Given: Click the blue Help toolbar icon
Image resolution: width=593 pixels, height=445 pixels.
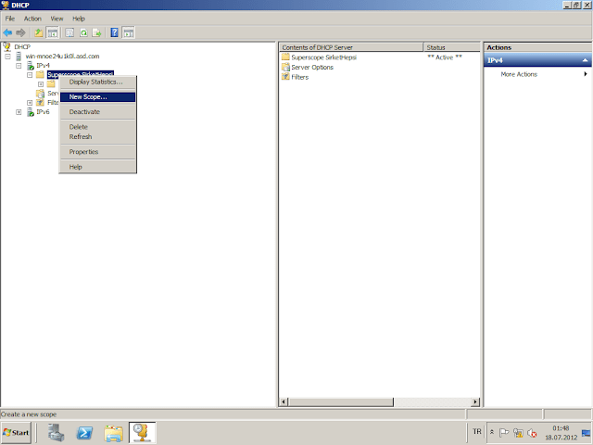Looking at the screenshot, I should point(115,32).
